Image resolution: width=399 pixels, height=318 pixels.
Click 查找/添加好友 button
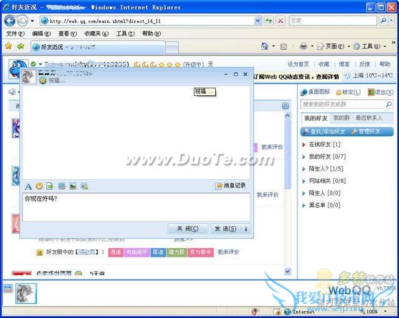324,131
